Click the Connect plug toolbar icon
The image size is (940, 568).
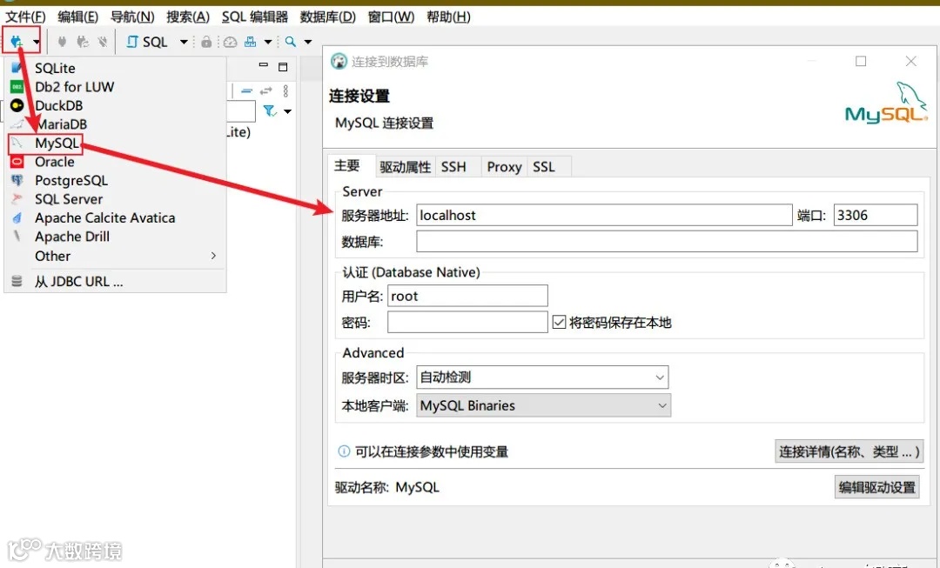pos(62,42)
